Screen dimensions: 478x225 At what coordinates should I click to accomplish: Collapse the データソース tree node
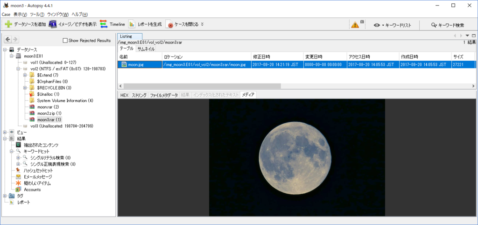point(5,49)
